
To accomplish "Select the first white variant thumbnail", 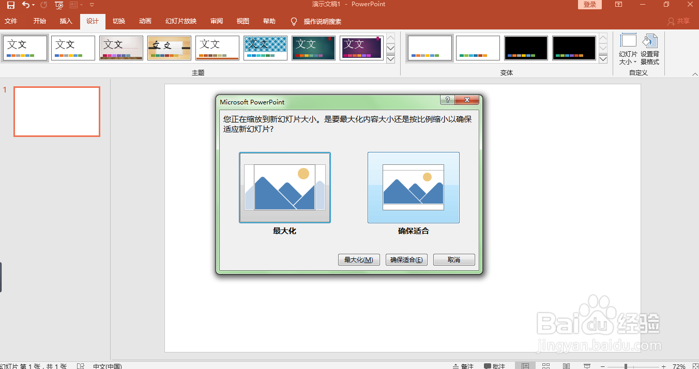I will click(430, 48).
